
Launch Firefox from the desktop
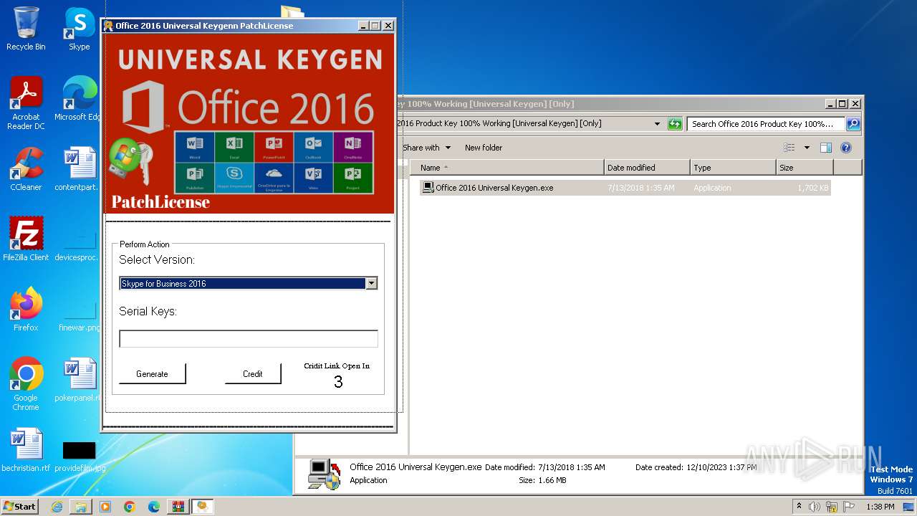[26, 310]
